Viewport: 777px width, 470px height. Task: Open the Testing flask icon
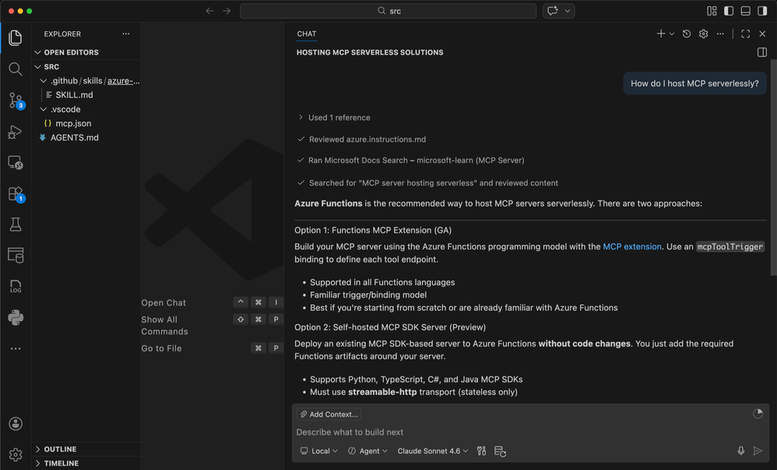click(15, 224)
